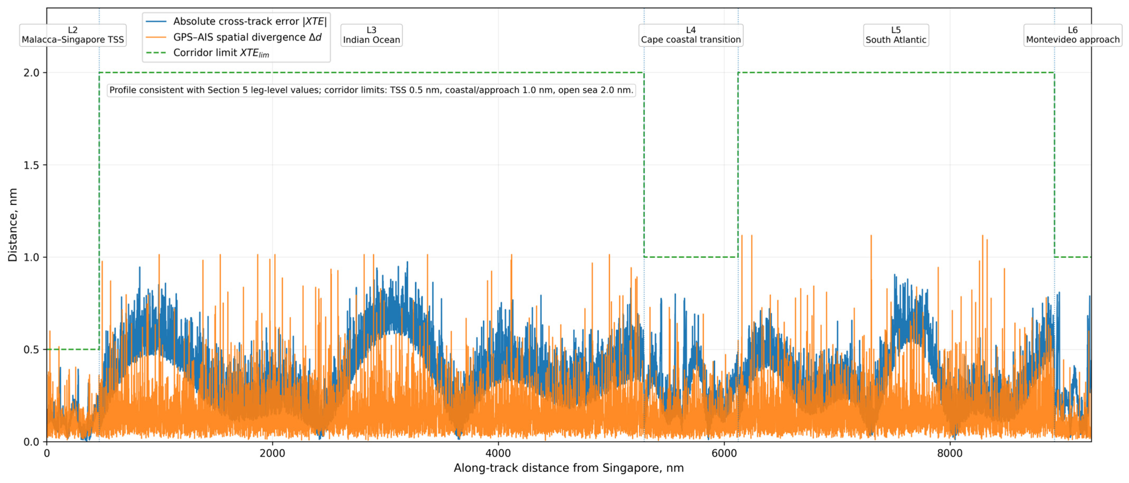Image resolution: width=1129 pixels, height=483 pixels.
Task: Click the 8000 tick on x-axis
Action: (x=950, y=453)
